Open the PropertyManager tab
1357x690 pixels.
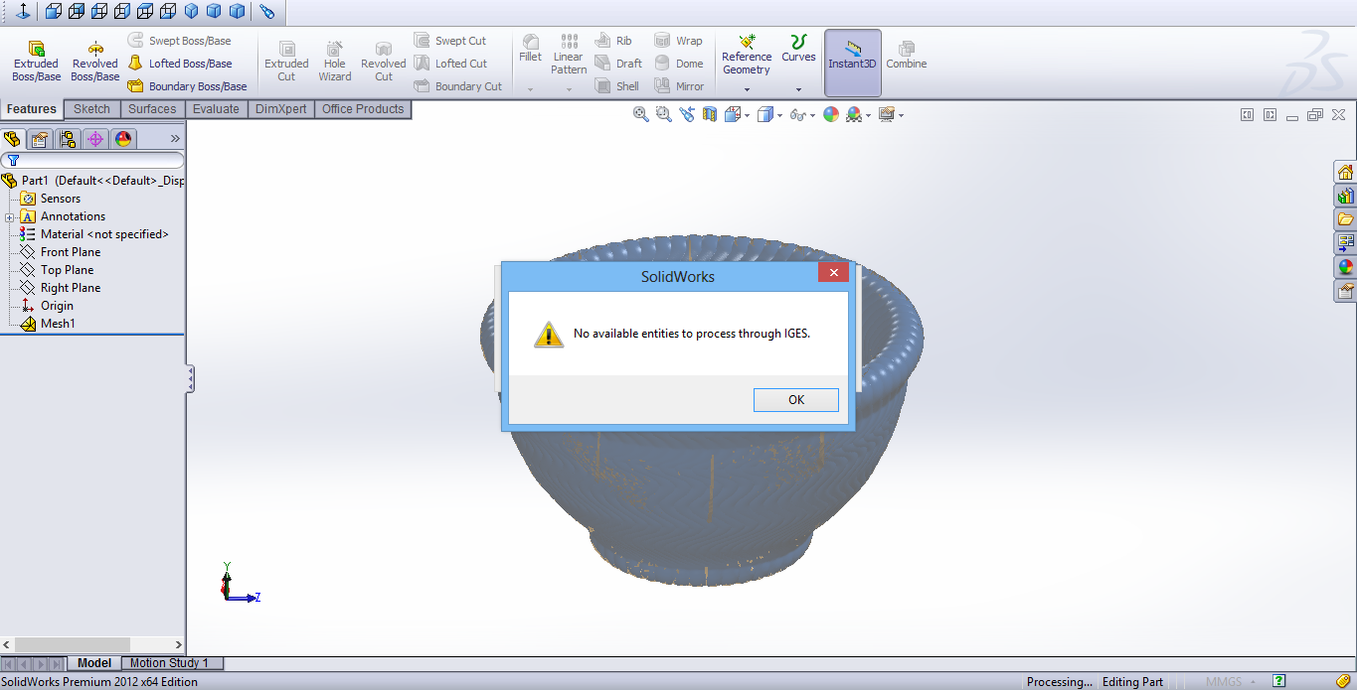pos(40,139)
